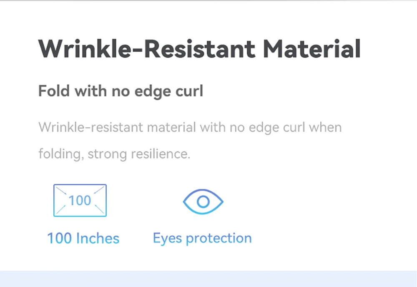Click the words 'edge curl' in the subheading
The image size is (417, 287).
[x=169, y=92]
